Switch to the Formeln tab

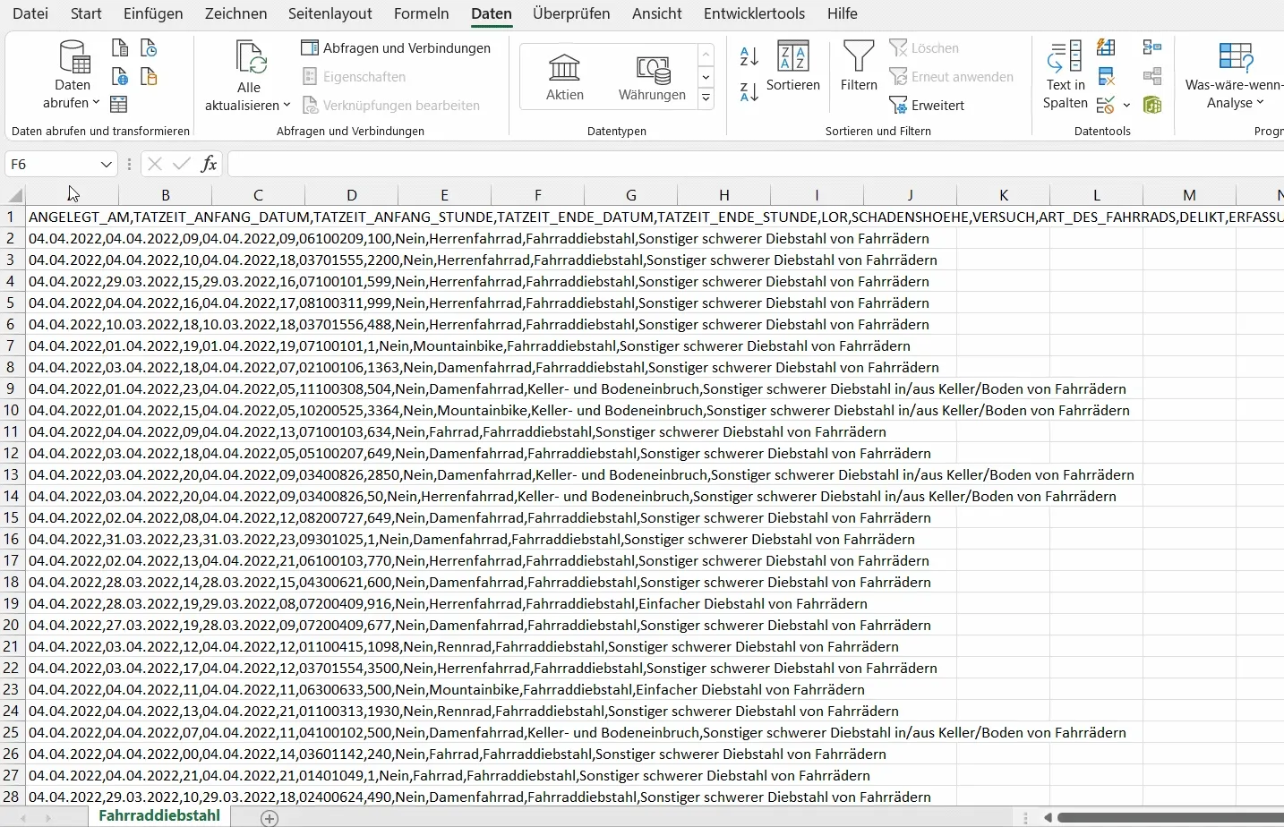tap(422, 13)
